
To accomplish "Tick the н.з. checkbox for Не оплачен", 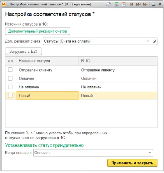I will point(10,87).
